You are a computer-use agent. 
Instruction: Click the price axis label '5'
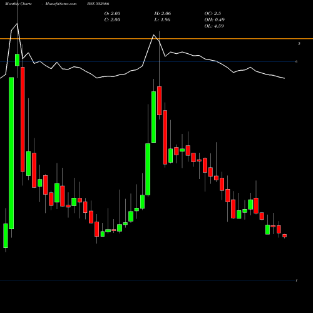[299, 43]
